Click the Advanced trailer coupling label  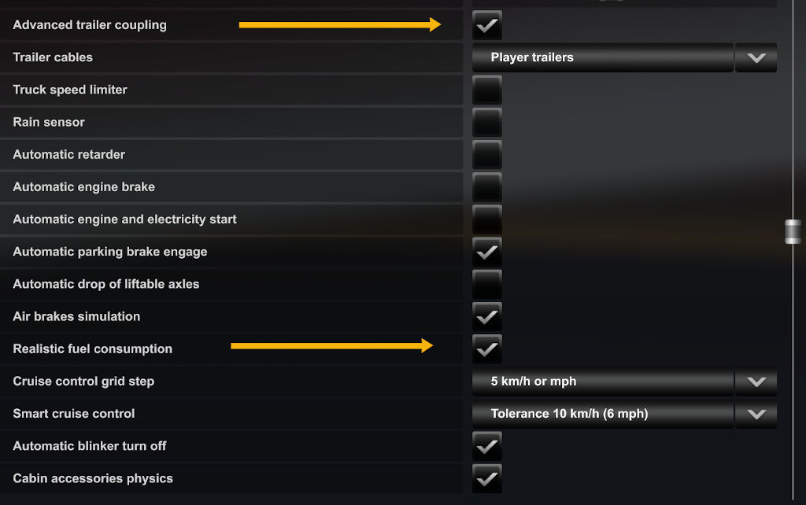click(x=89, y=24)
